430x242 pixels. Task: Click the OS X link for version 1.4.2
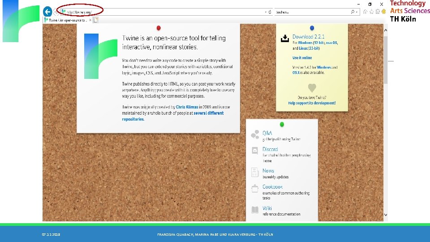(296, 73)
